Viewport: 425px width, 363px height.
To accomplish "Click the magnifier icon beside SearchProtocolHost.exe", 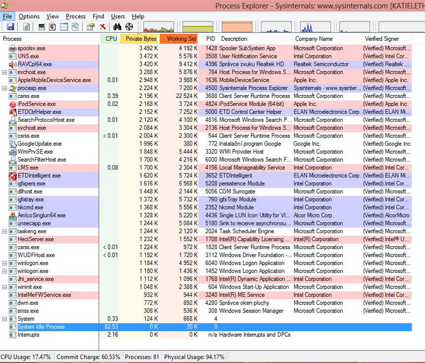I will (x=13, y=120).
